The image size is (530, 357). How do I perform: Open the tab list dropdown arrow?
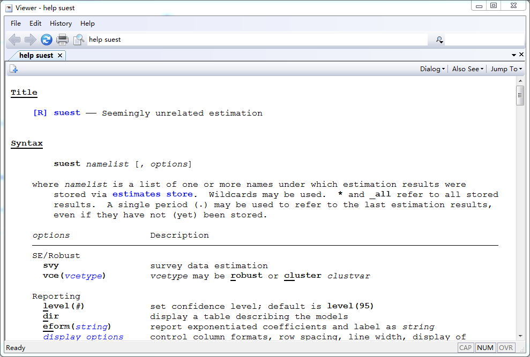(514, 55)
